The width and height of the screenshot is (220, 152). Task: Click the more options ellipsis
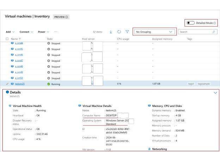56,32
